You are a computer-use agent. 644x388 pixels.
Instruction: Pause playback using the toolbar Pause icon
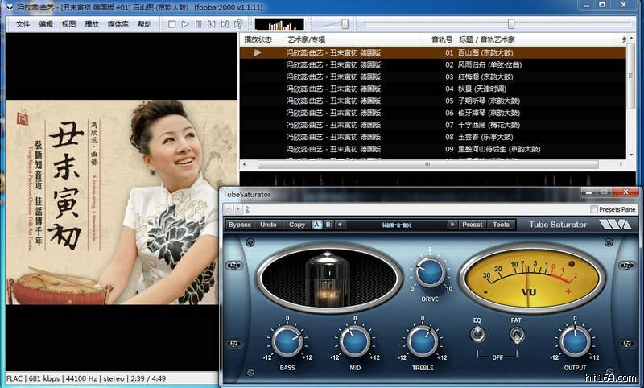199,24
